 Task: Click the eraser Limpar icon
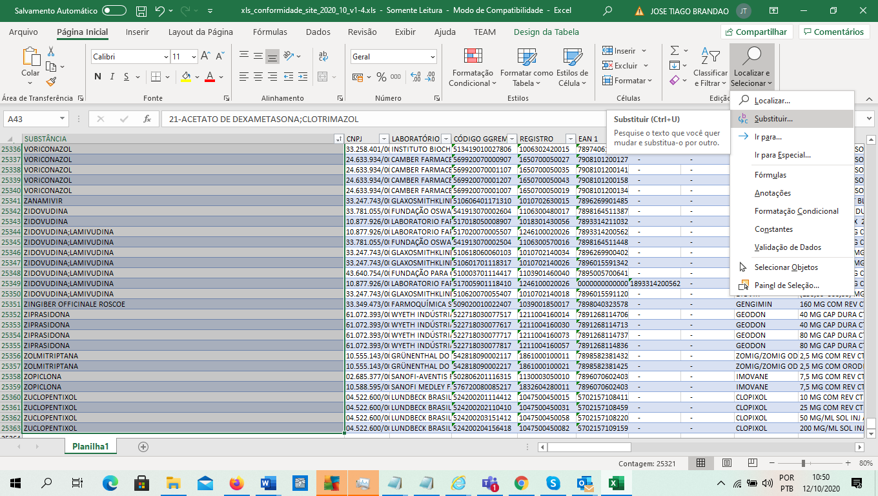click(x=675, y=81)
